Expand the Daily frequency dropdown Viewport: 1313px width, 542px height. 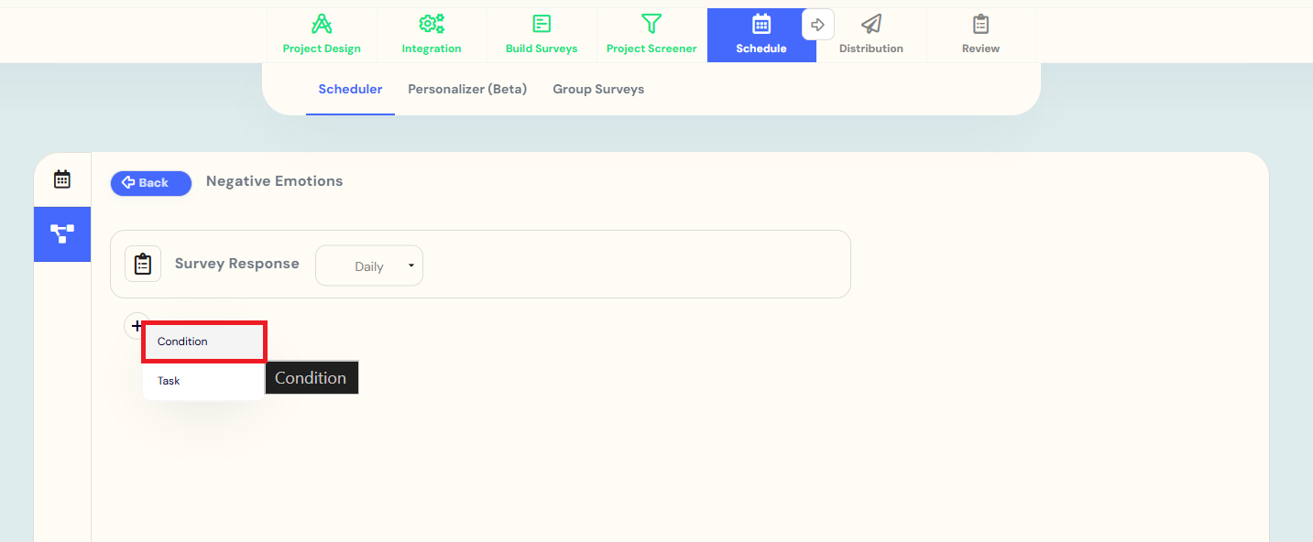(x=369, y=266)
